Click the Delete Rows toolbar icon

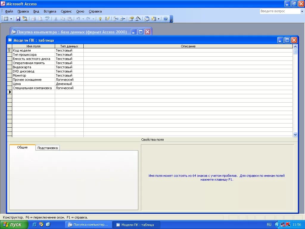[x=122, y=19]
